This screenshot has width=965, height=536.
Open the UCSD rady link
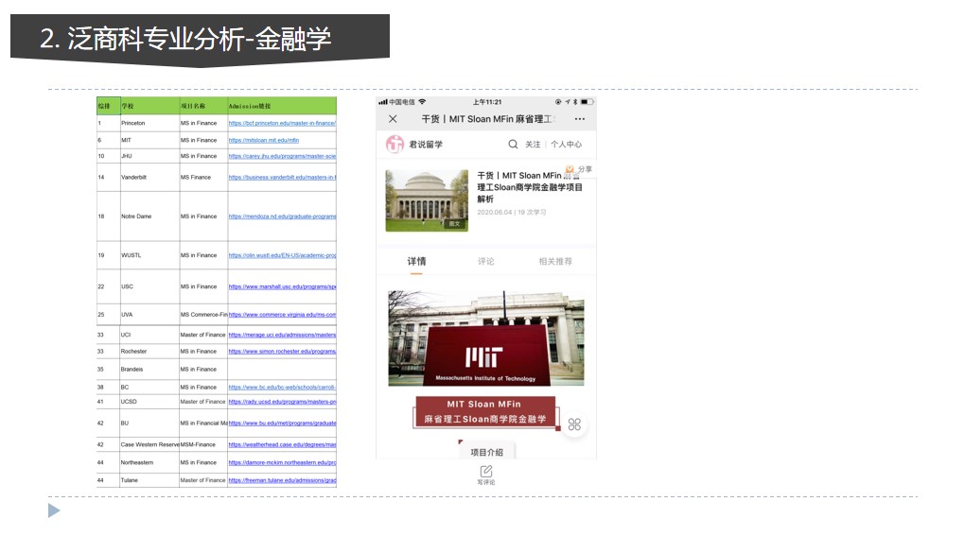[x=282, y=402]
